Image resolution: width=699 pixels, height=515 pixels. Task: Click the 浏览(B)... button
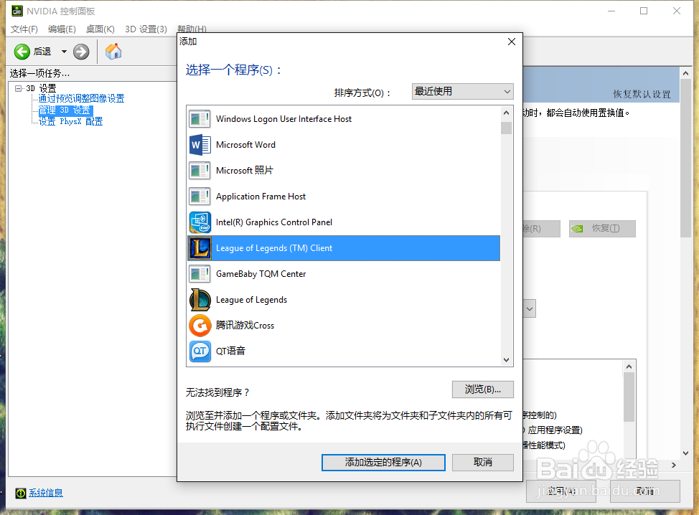pos(483,389)
